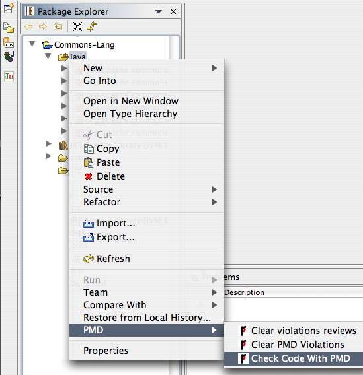The height and width of the screenshot is (375, 363).
Task: Expand the New submenu arrow
Action: click(x=214, y=68)
